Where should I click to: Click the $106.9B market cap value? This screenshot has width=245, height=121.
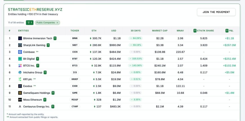[160, 52]
